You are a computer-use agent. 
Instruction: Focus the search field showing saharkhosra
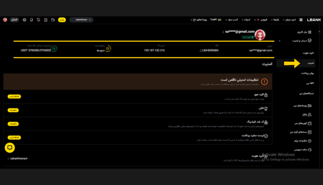tap(81, 20)
